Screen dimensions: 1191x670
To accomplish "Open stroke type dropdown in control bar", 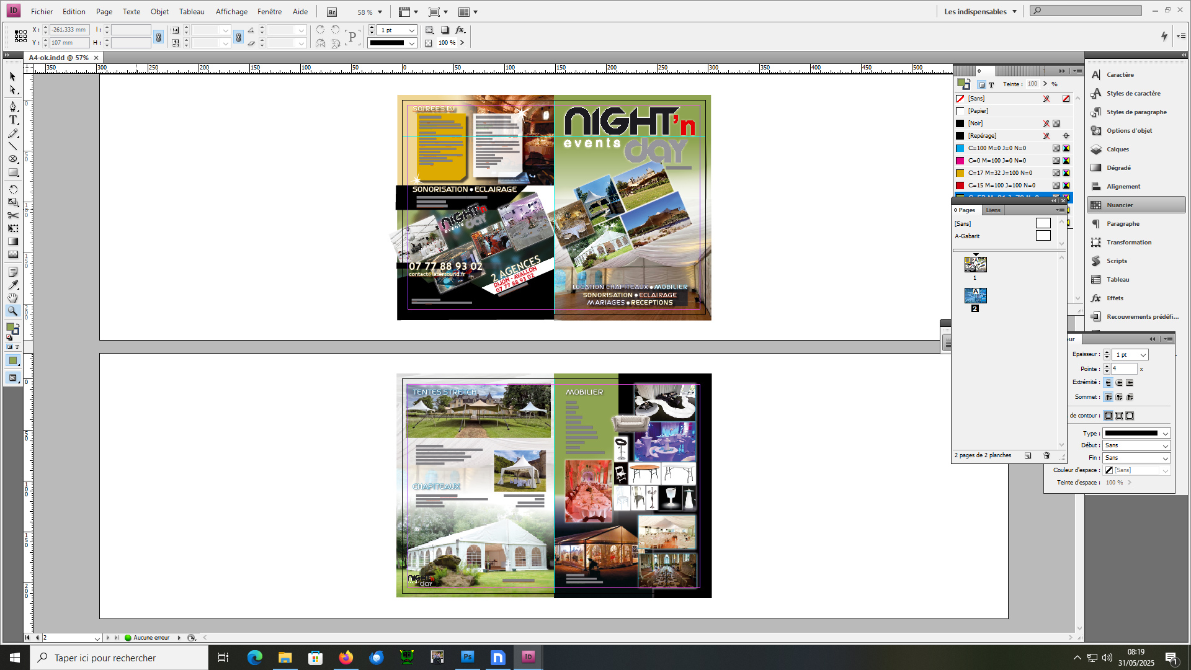I will pyautogui.click(x=411, y=43).
